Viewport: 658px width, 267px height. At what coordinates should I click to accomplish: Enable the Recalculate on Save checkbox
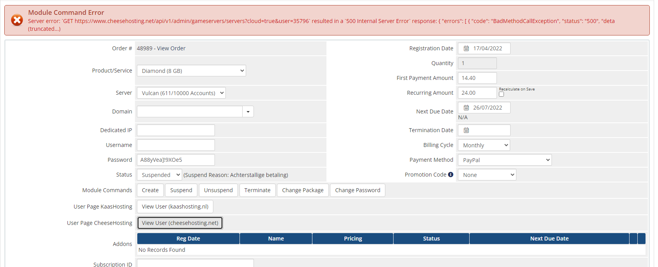point(501,94)
